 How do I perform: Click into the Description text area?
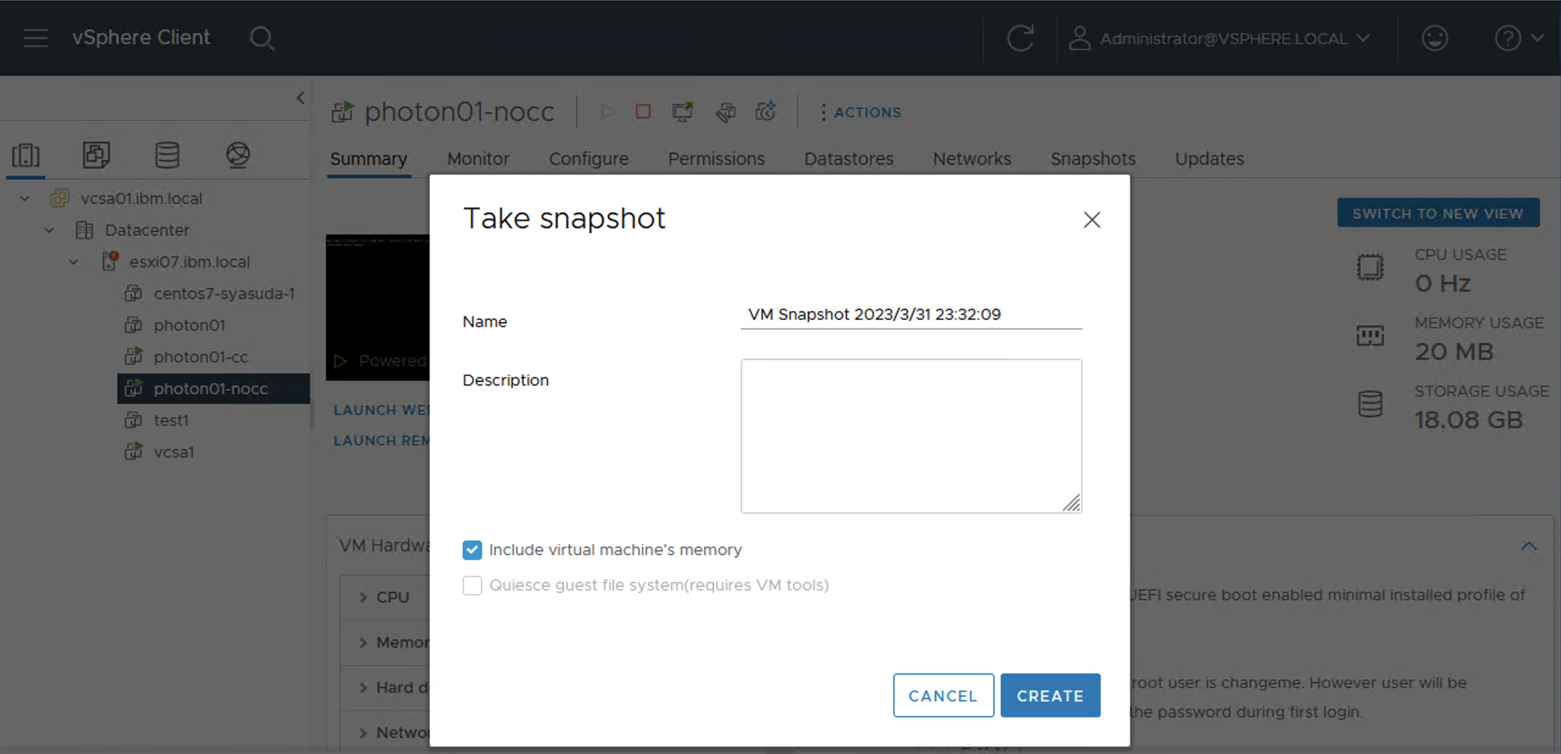910,436
